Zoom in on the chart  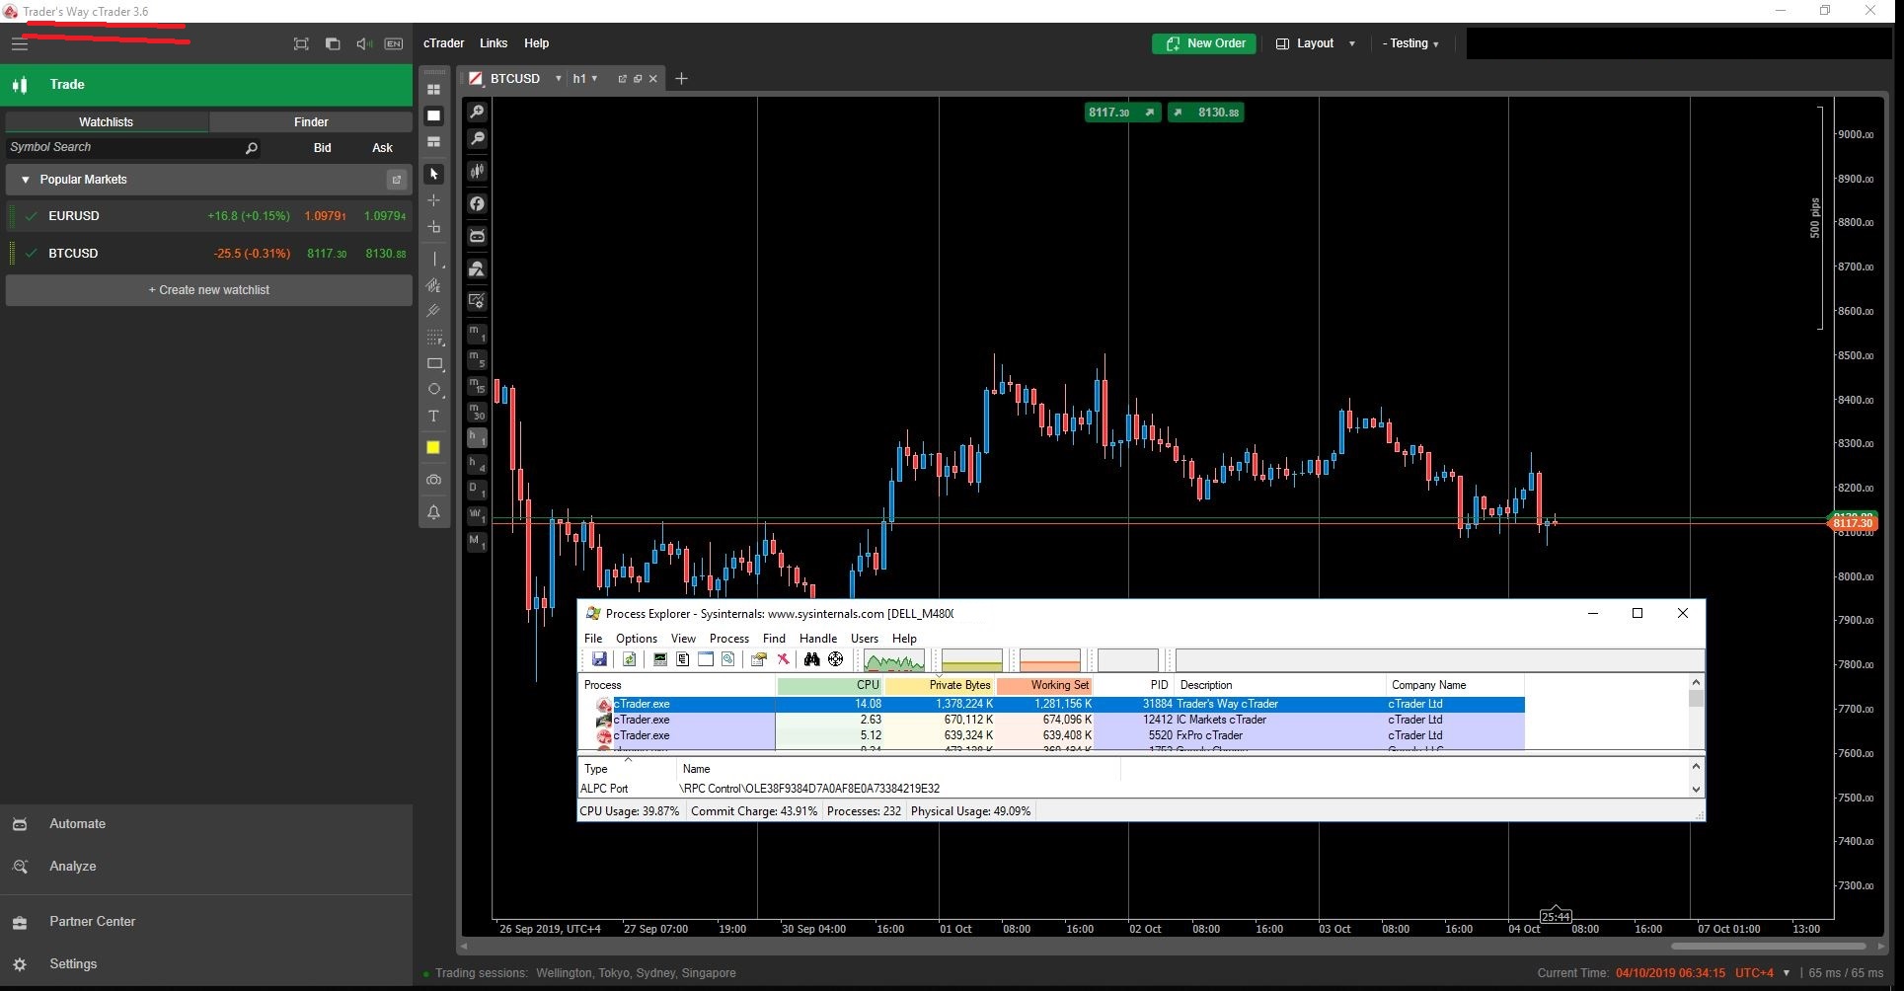pos(477,112)
